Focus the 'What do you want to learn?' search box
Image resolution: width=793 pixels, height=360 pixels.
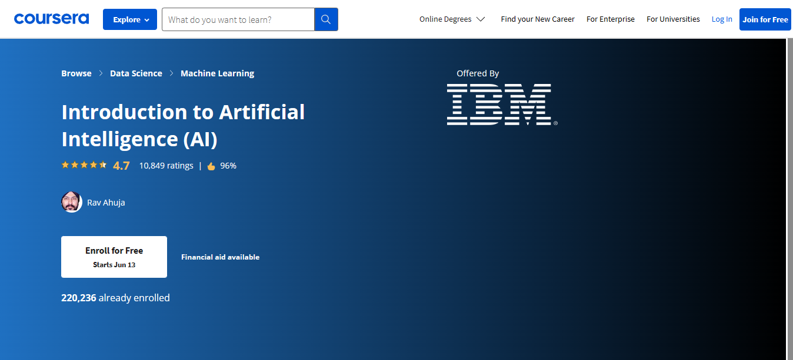coord(238,19)
